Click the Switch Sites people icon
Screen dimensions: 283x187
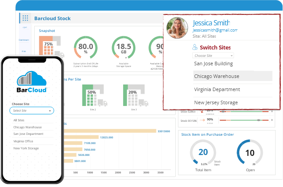pos(195,47)
